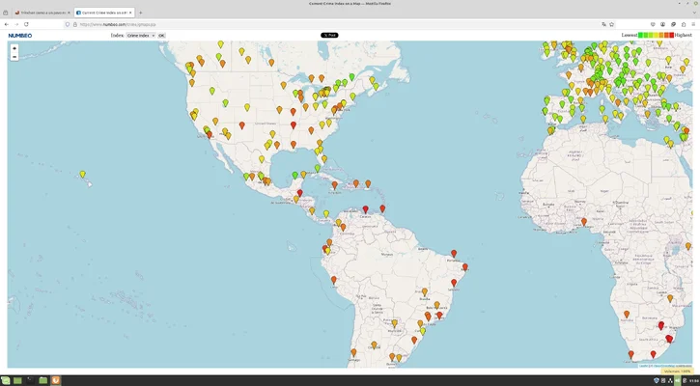Viewport: 700px width, 386px height.
Task: Zoom in on the map
Action: click(x=14, y=48)
